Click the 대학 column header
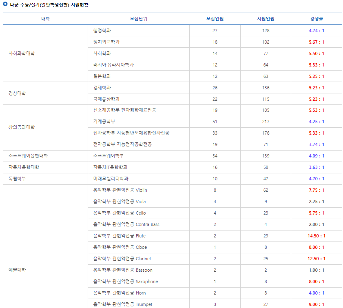 [46, 19]
